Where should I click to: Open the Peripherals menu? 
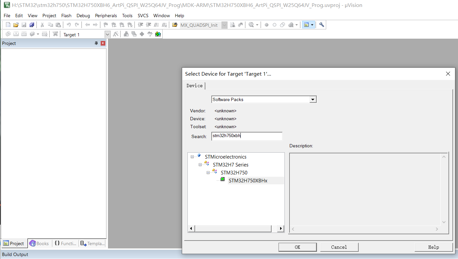click(x=106, y=16)
